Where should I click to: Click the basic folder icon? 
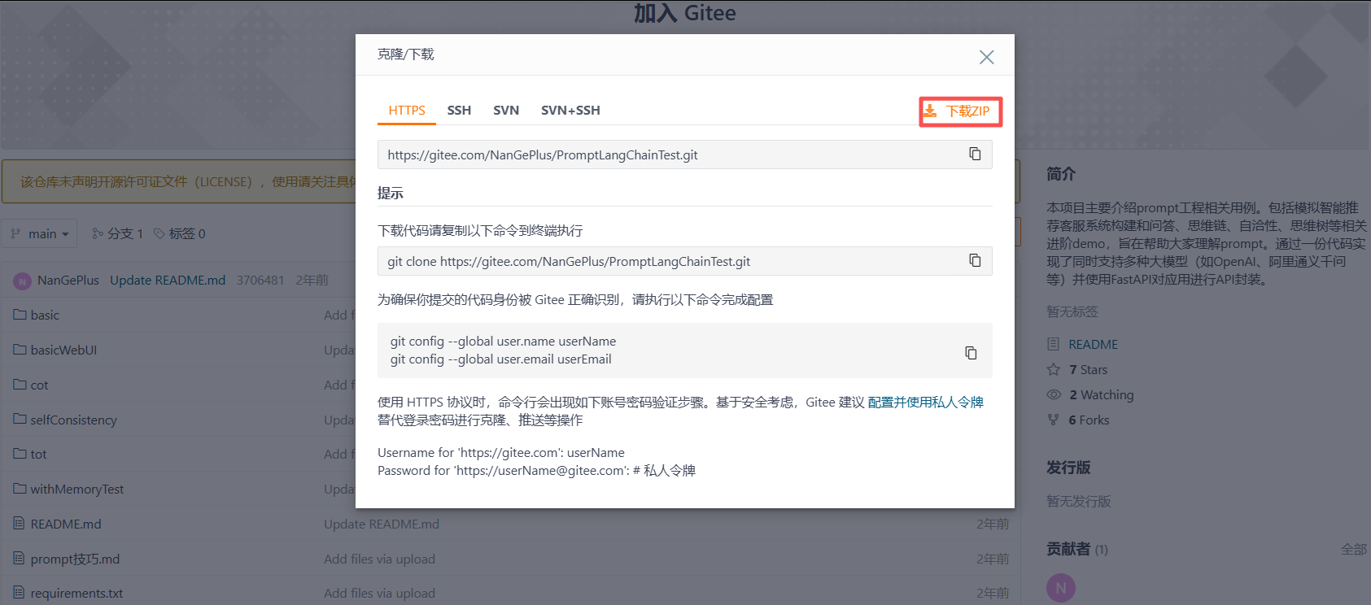click(x=20, y=315)
